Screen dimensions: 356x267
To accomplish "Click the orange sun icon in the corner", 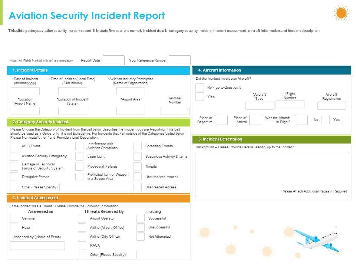I will tap(341, 13).
